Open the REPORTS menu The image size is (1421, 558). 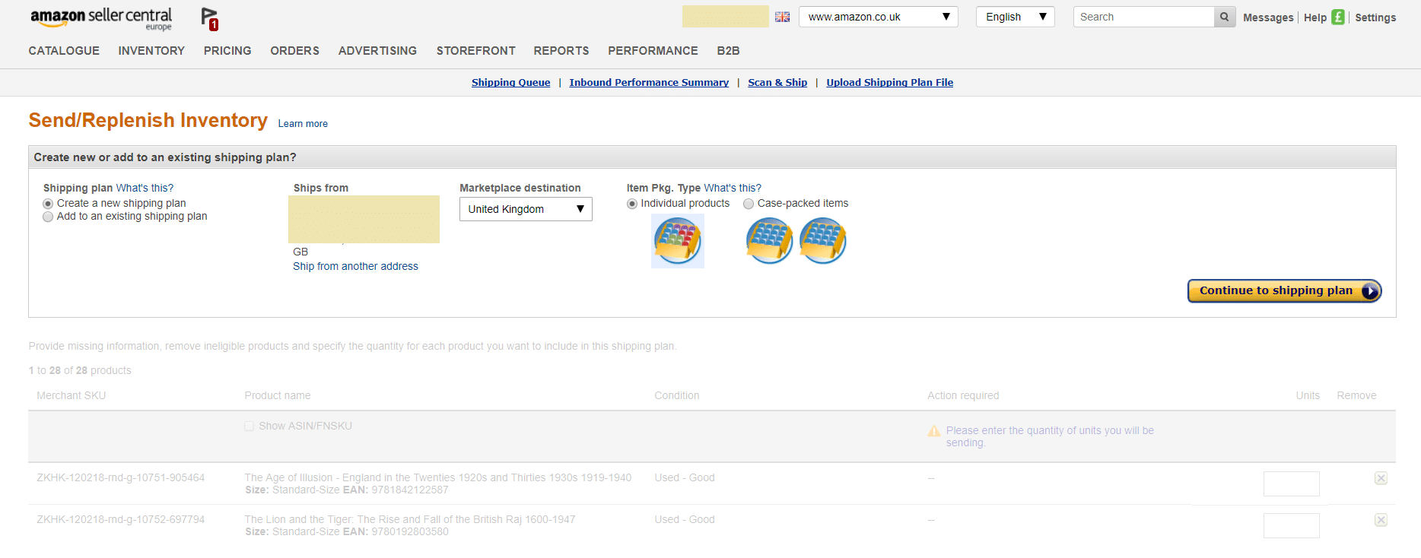(x=561, y=51)
